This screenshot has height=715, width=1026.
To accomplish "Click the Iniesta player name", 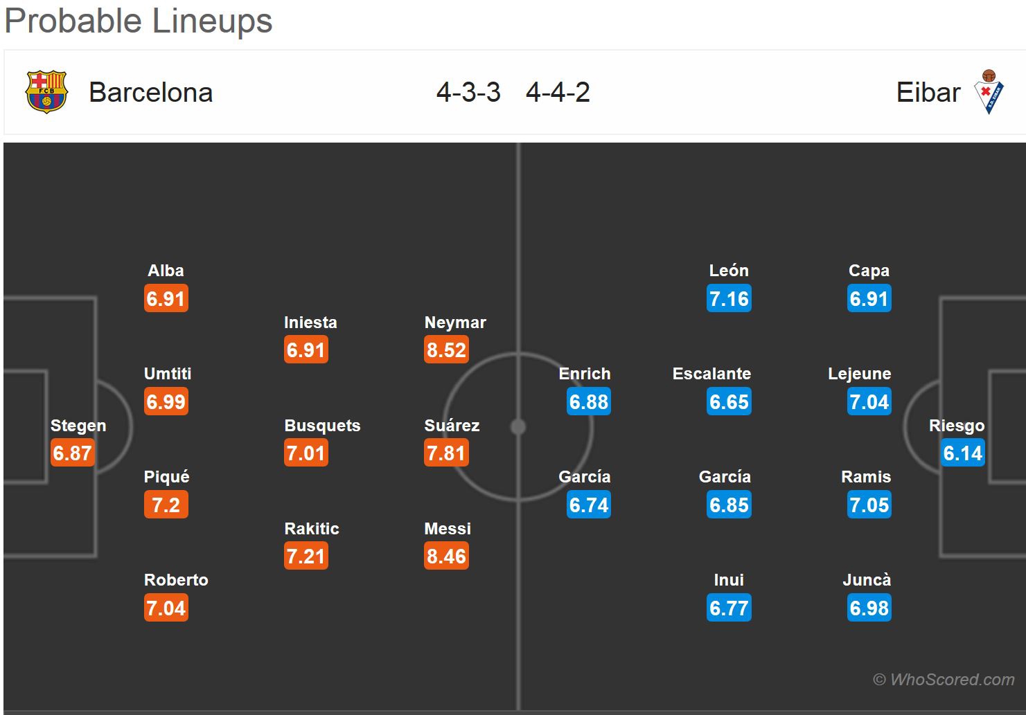I will point(310,323).
